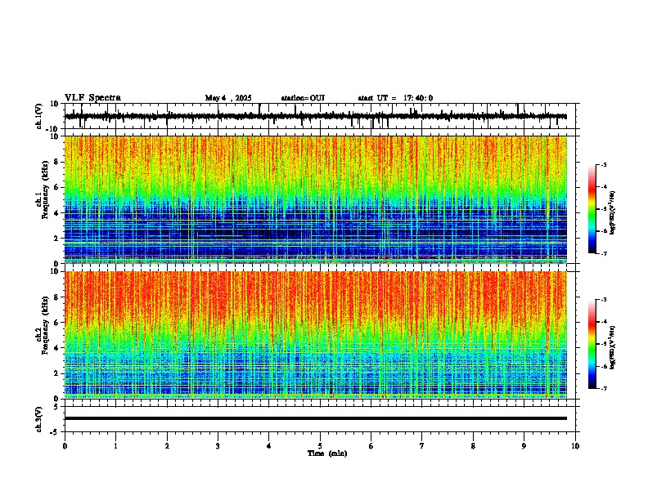Click the ch.2 frequency axis tick "6"
Screen dimensions: 648x500
click(x=56, y=323)
